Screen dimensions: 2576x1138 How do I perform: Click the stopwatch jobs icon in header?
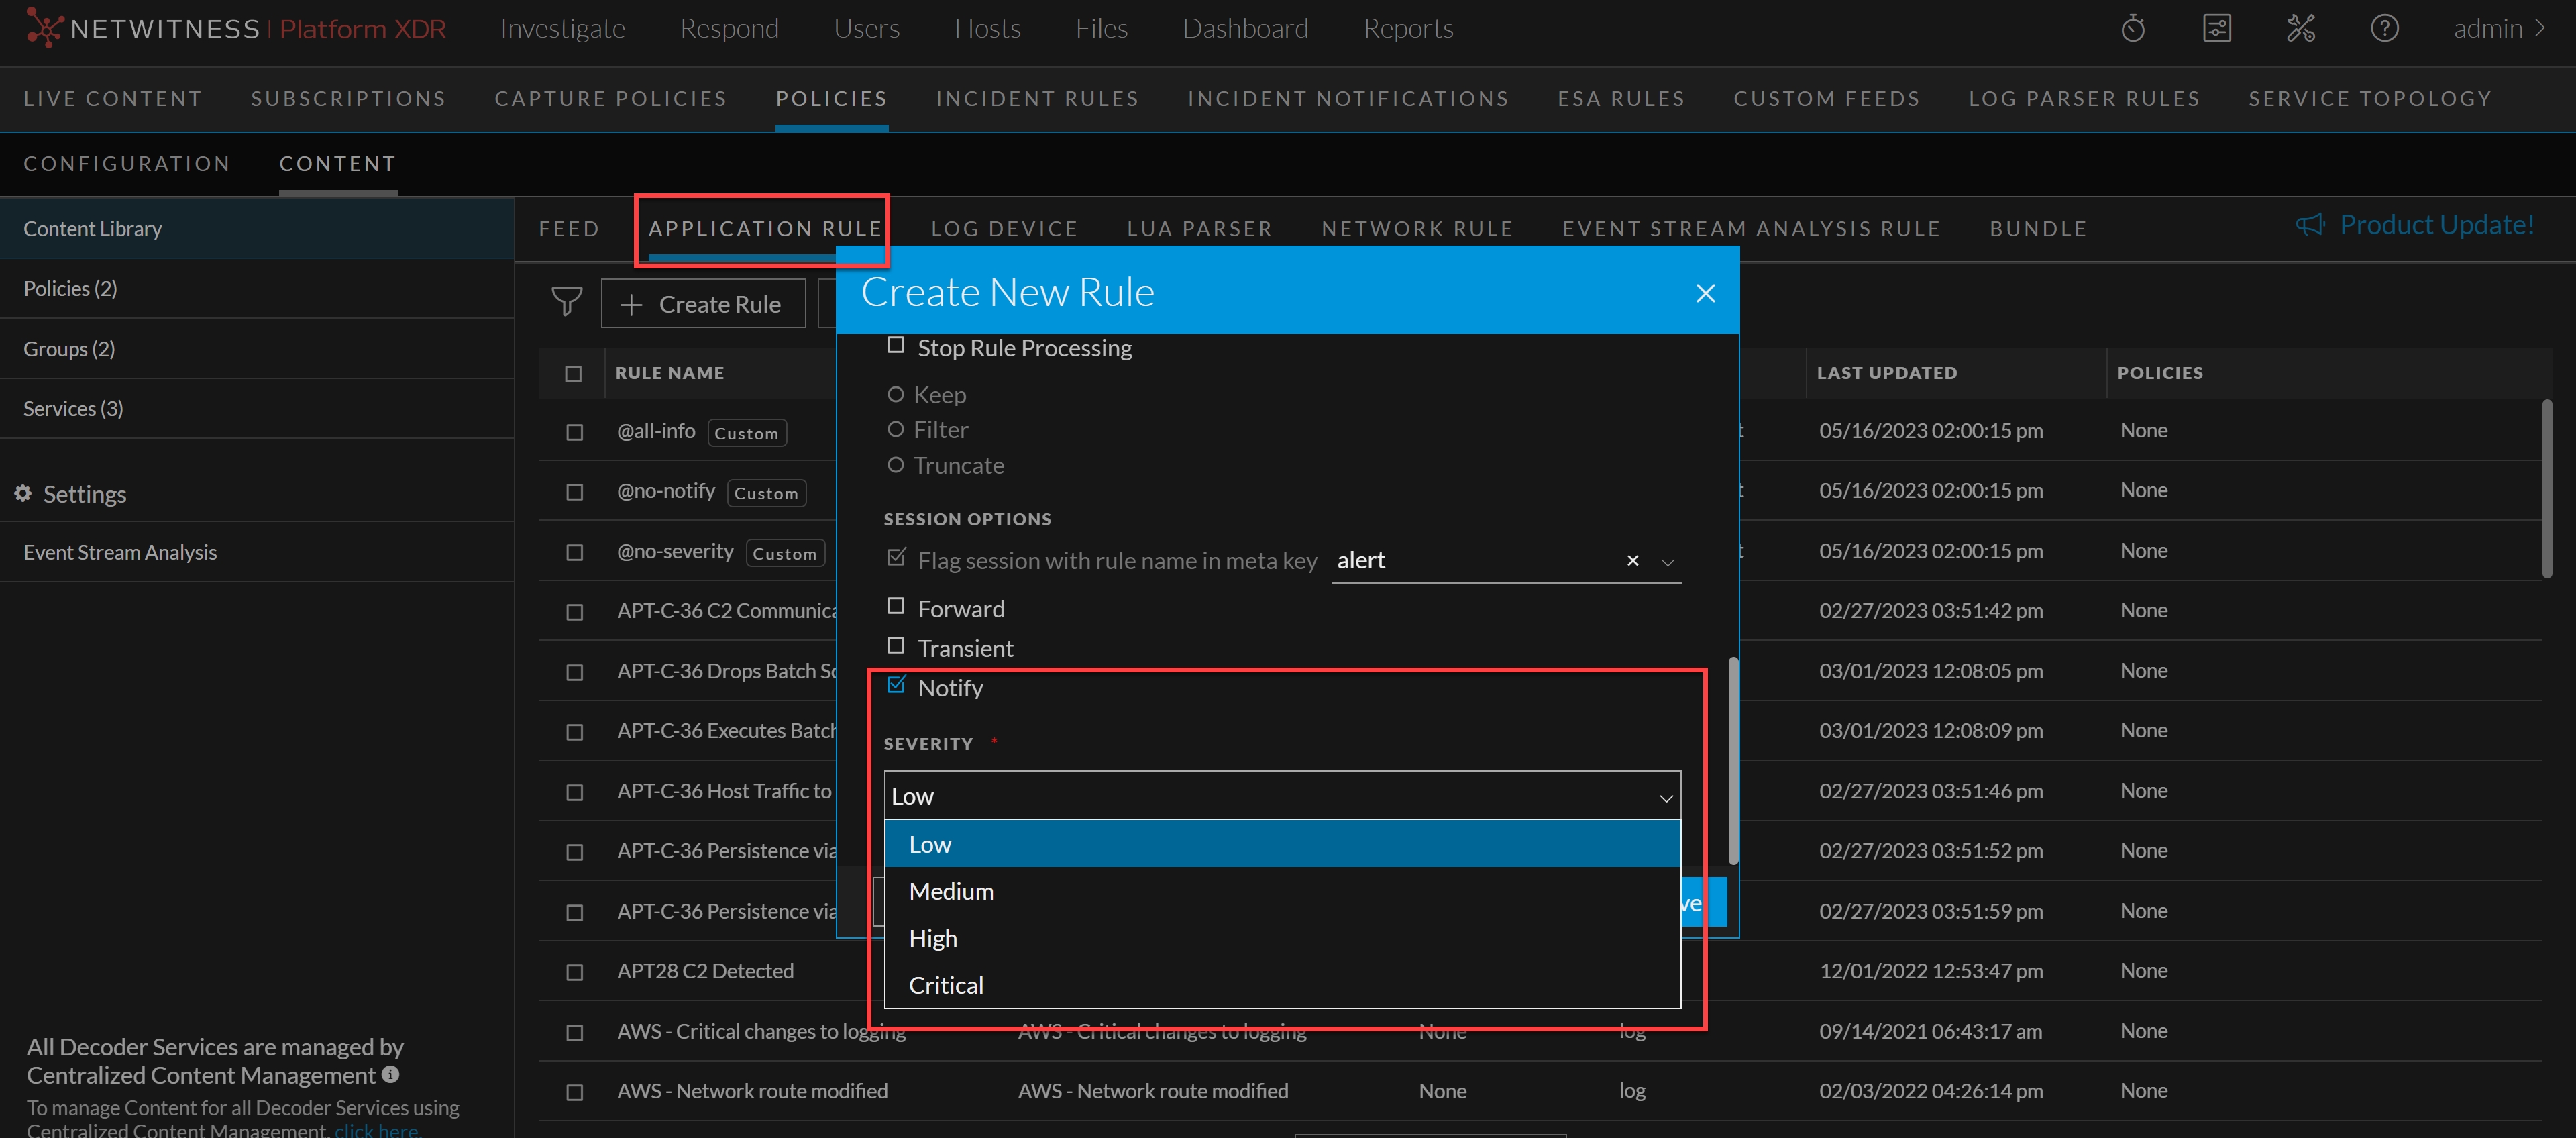click(2132, 28)
